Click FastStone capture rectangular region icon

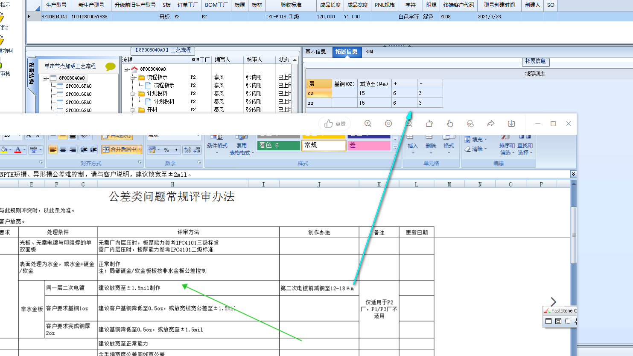pyautogui.click(x=568, y=321)
